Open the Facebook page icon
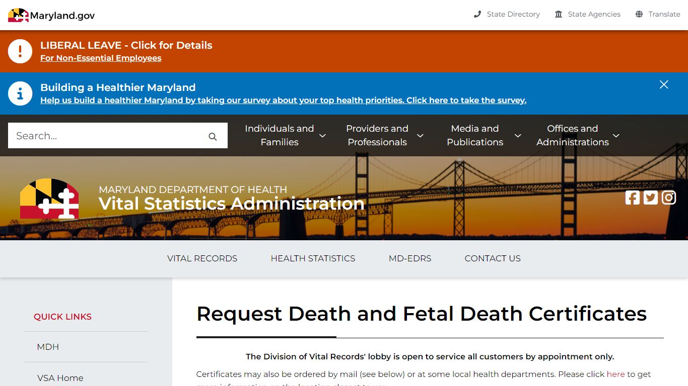Viewport: 688px width, 386px height. coord(633,198)
